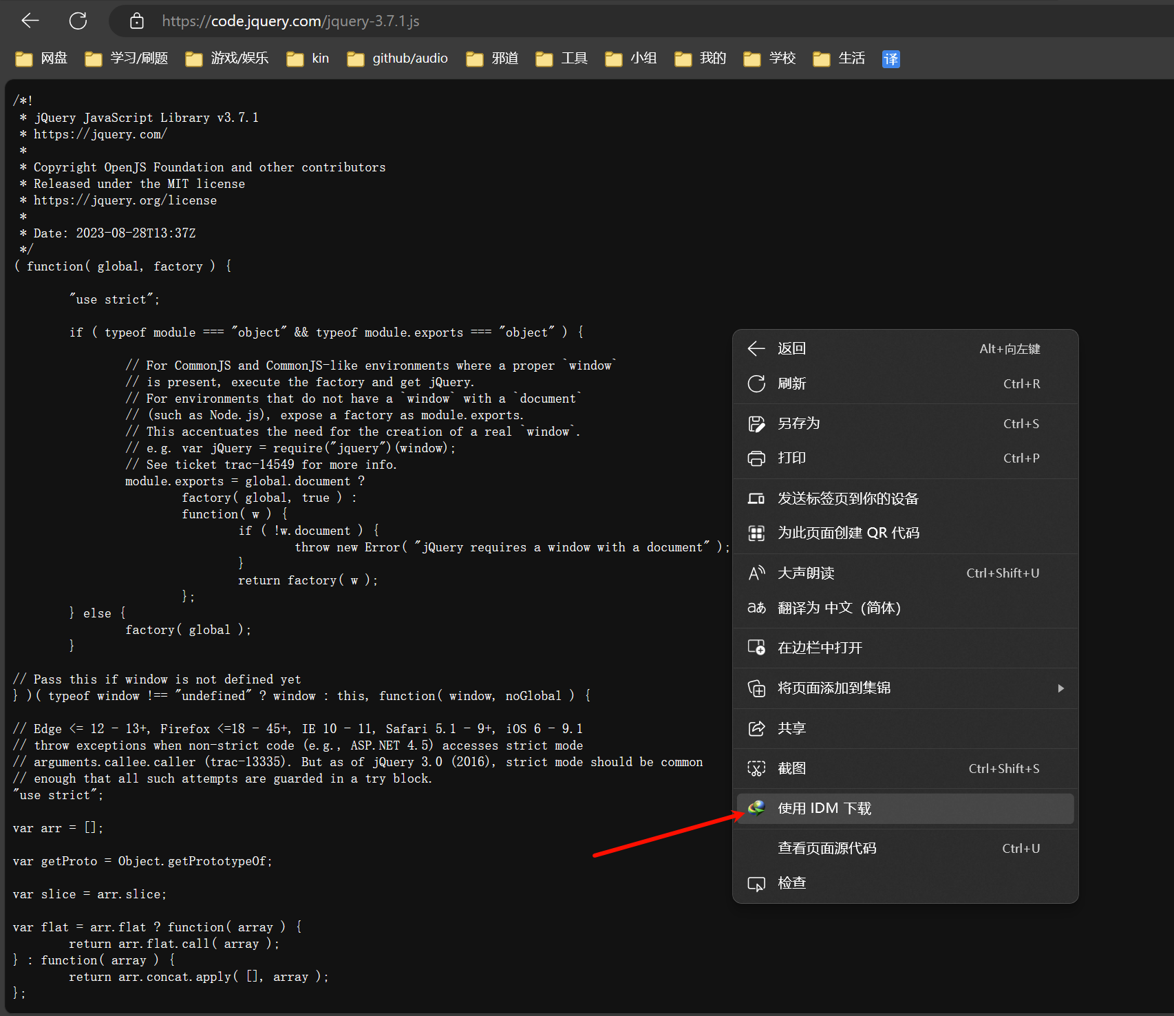The width and height of the screenshot is (1174, 1016).
Task: Select 查看页面源代码 menu entry
Action: pyautogui.click(x=826, y=848)
